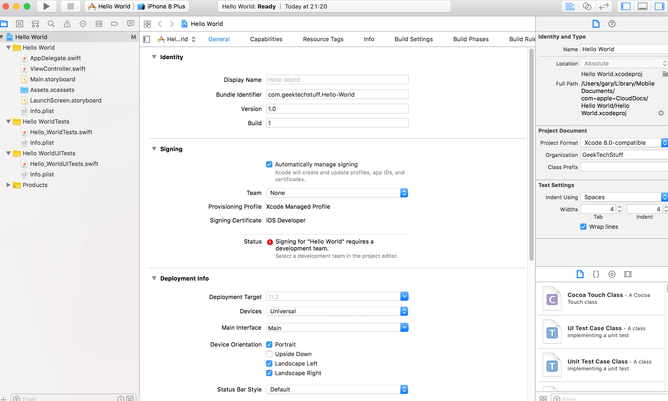Collapse the Signing section

point(154,149)
